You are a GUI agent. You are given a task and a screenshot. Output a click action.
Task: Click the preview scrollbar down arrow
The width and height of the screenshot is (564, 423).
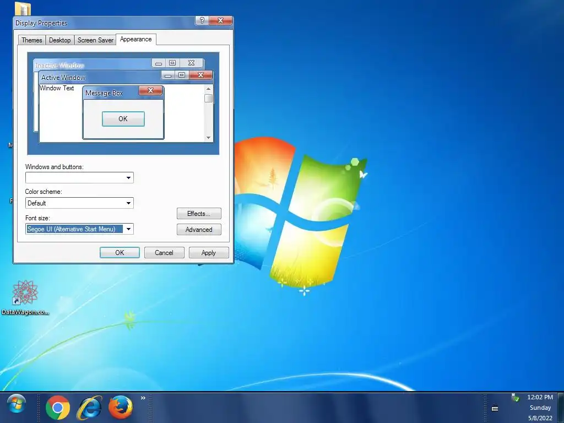[x=208, y=138]
